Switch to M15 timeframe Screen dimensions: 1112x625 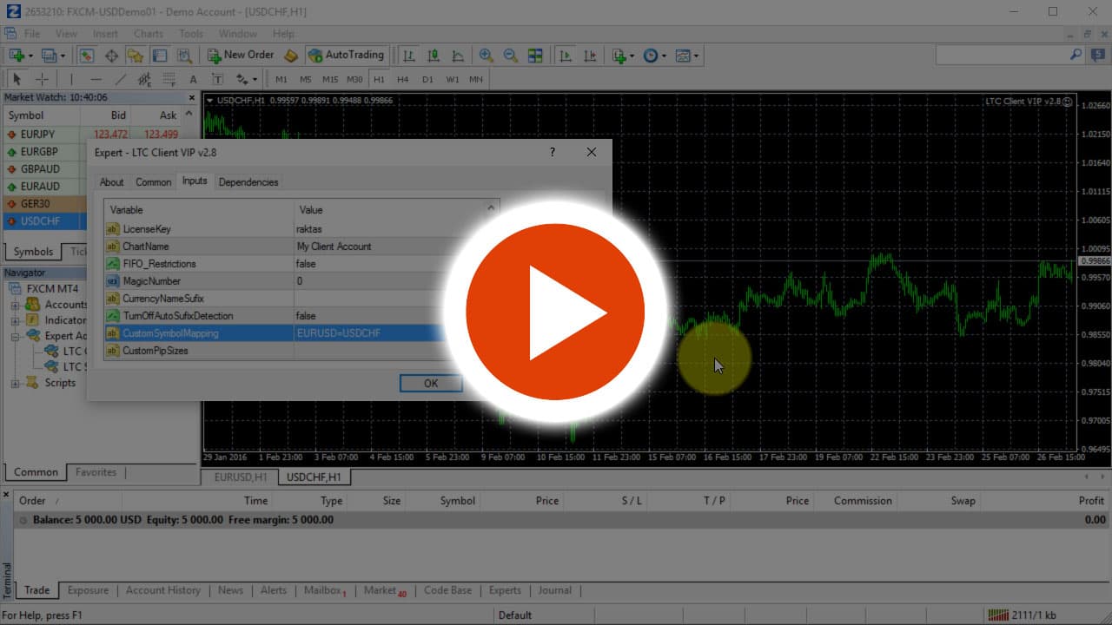pos(330,79)
